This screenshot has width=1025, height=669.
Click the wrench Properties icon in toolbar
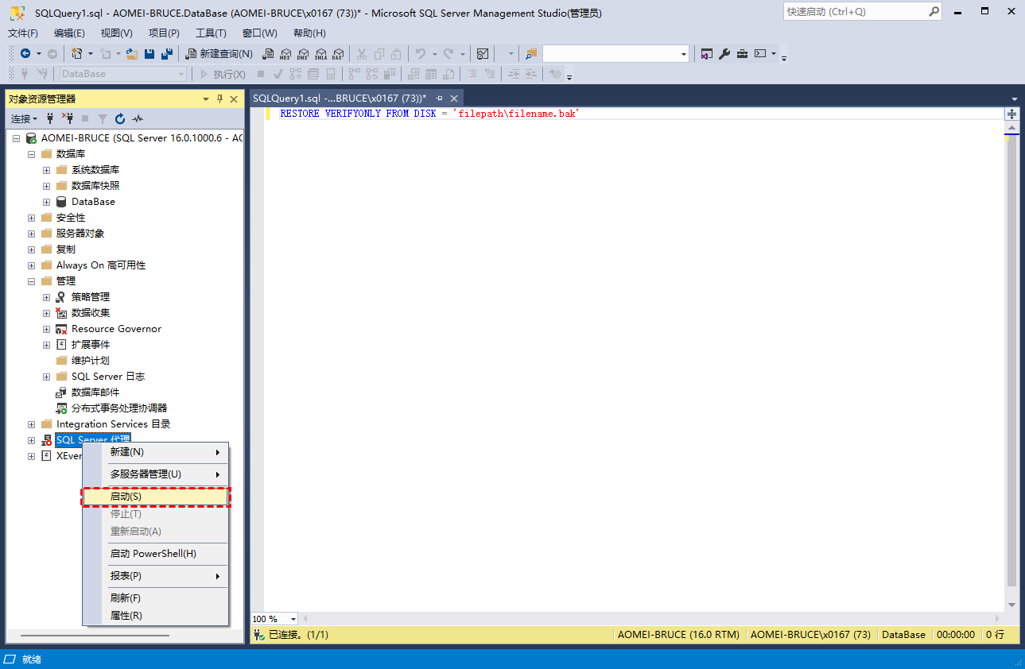724,54
